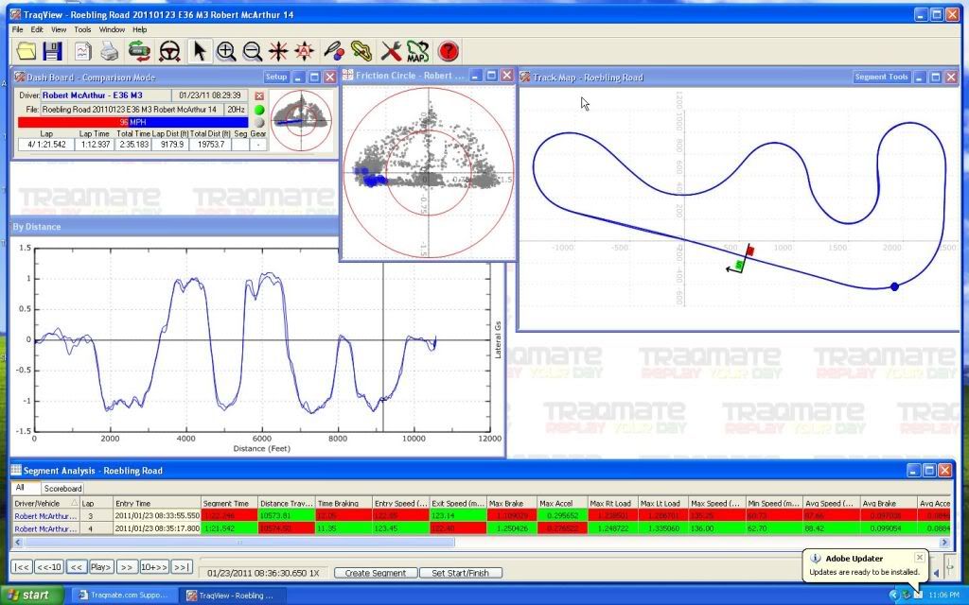Sort by the Max Brake column header
The image size is (969, 605).
[511, 503]
